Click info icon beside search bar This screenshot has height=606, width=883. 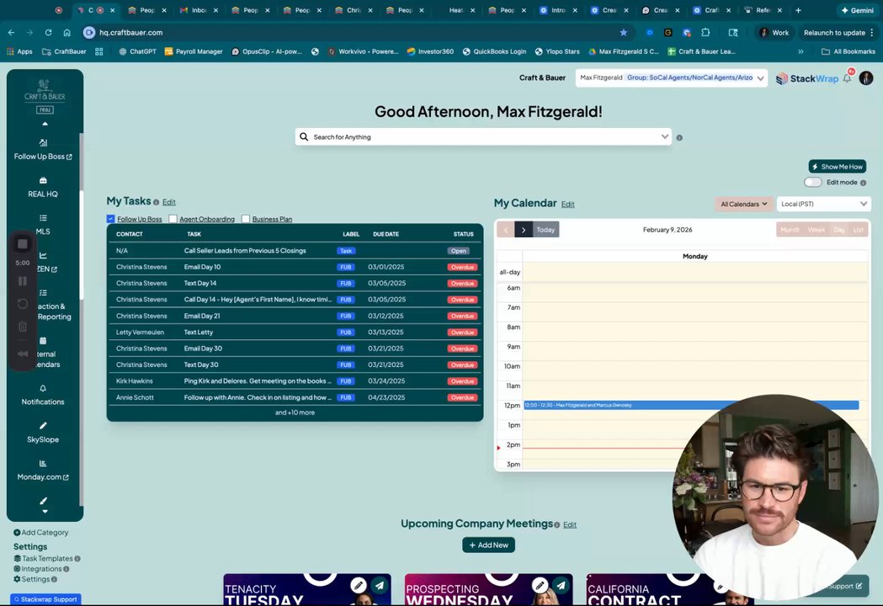pos(679,137)
